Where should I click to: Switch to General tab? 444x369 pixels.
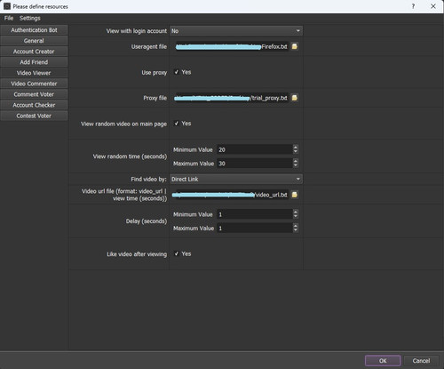point(34,41)
